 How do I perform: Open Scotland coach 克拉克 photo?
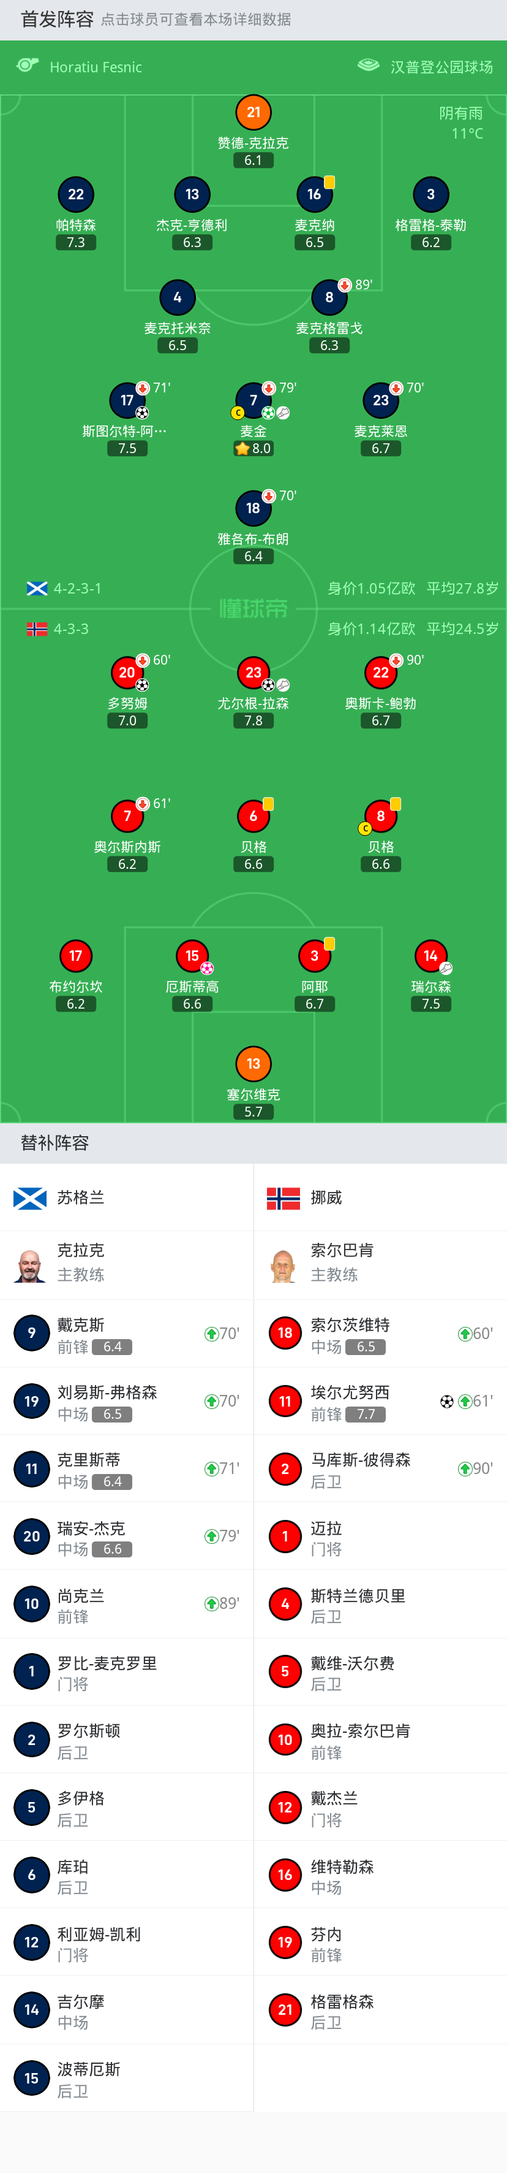(31, 1266)
